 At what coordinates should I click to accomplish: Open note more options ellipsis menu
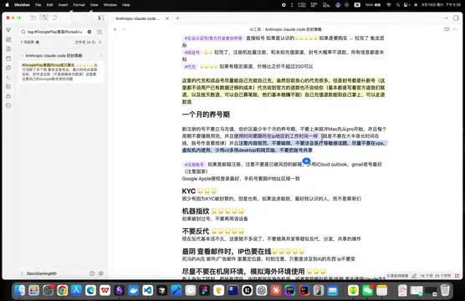coord(455,29)
